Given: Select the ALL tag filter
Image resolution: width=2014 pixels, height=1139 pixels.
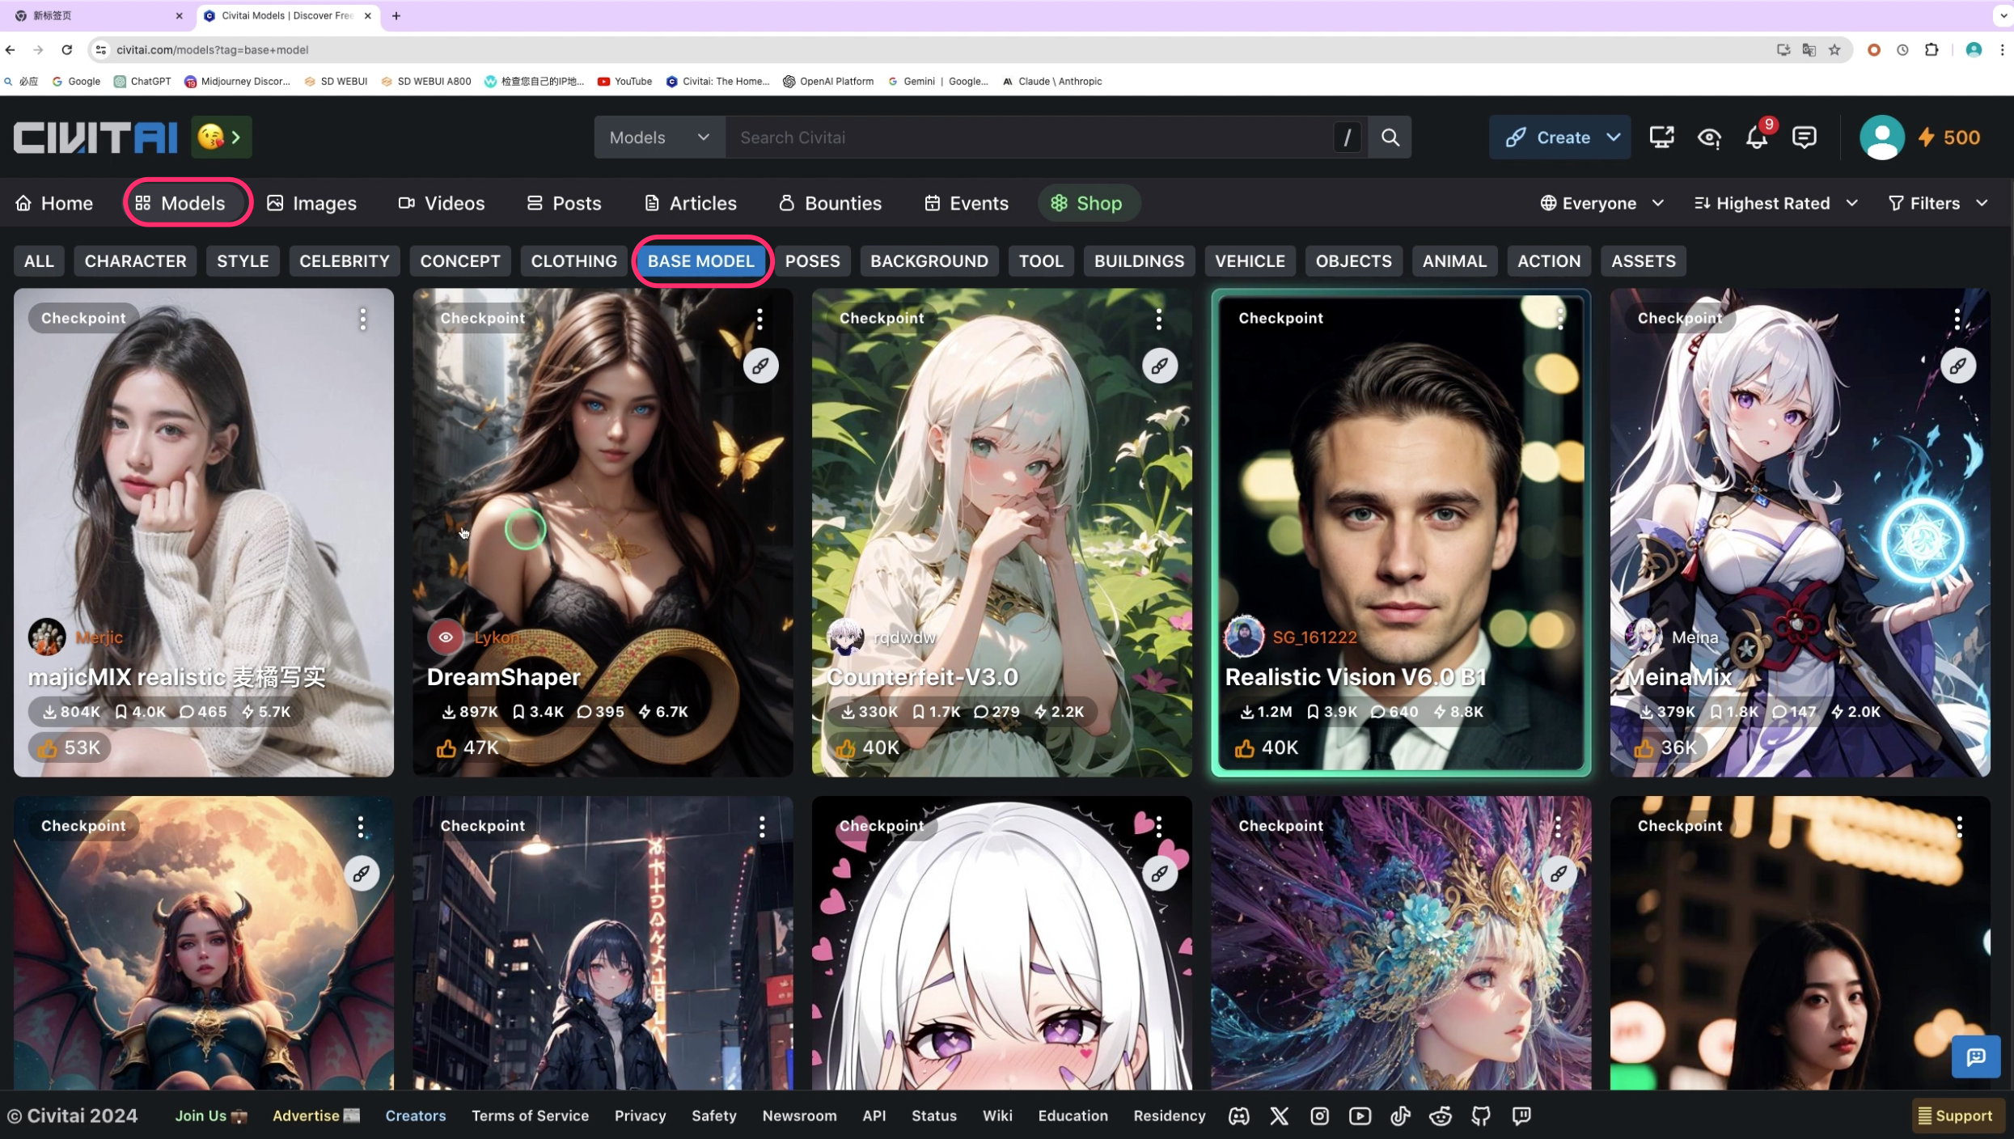Looking at the screenshot, I should pyautogui.click(x=39, y=261).
